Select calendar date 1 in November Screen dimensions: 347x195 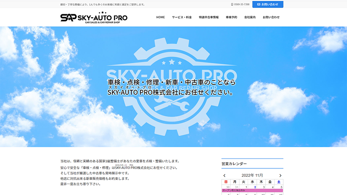click(246, 187)
